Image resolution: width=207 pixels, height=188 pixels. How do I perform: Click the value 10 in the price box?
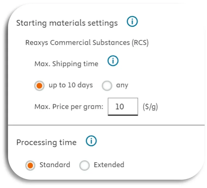tap(120, 106)
